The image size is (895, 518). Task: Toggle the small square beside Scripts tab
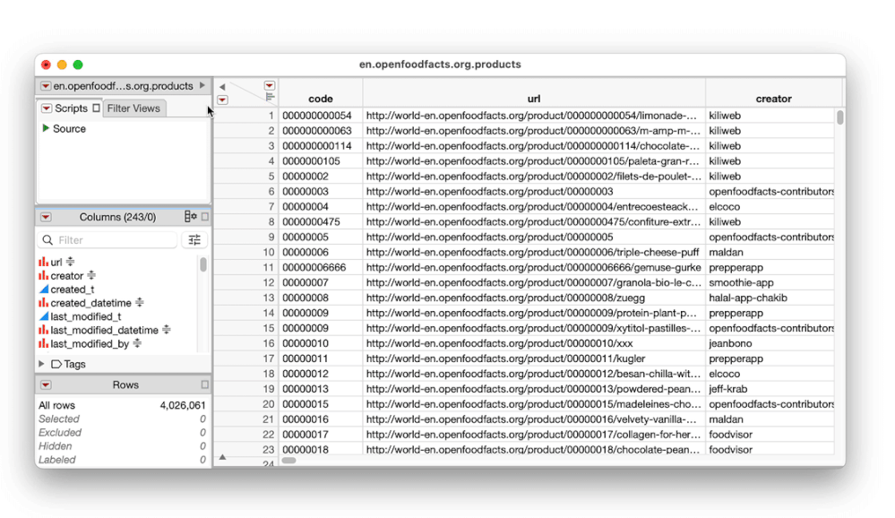coord(96,108)
